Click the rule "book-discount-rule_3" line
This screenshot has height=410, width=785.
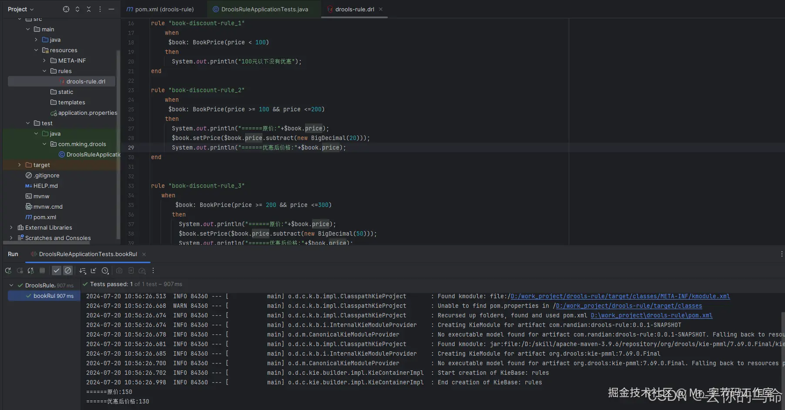198,186
